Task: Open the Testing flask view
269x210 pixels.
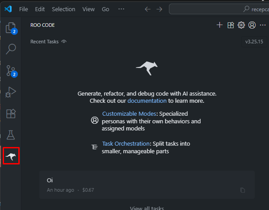Action: coord(10,135)
